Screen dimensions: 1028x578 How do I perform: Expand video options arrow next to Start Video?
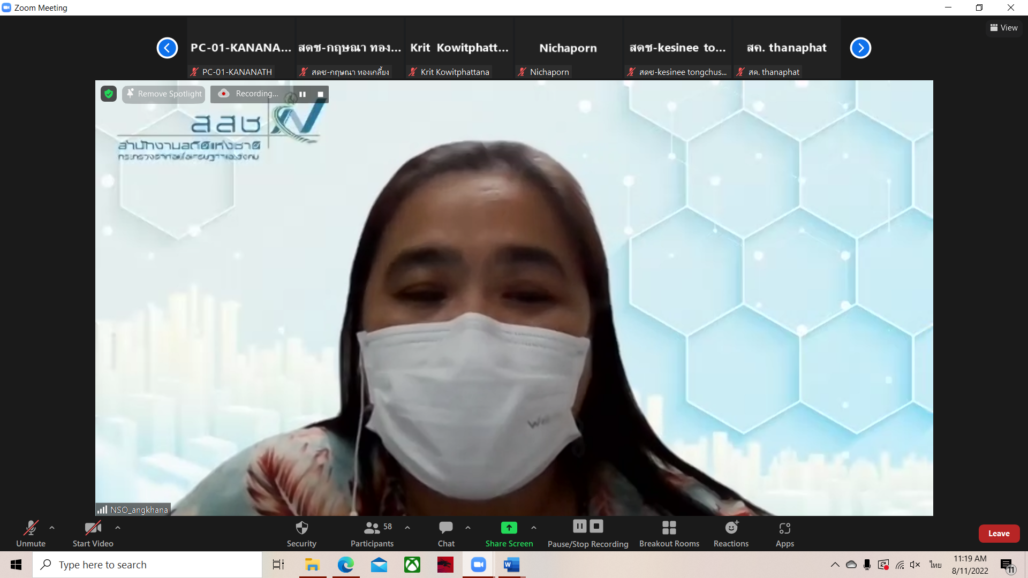pos(118,528)
